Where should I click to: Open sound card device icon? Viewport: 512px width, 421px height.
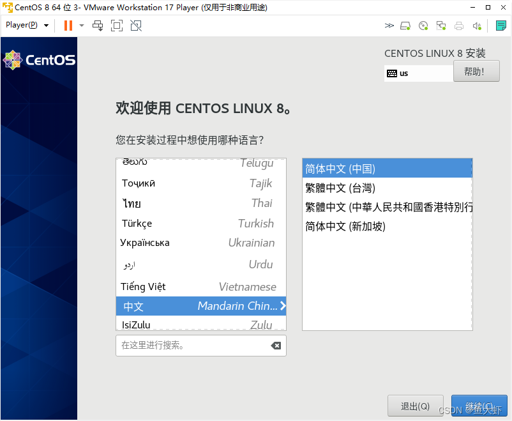(477, 26)
